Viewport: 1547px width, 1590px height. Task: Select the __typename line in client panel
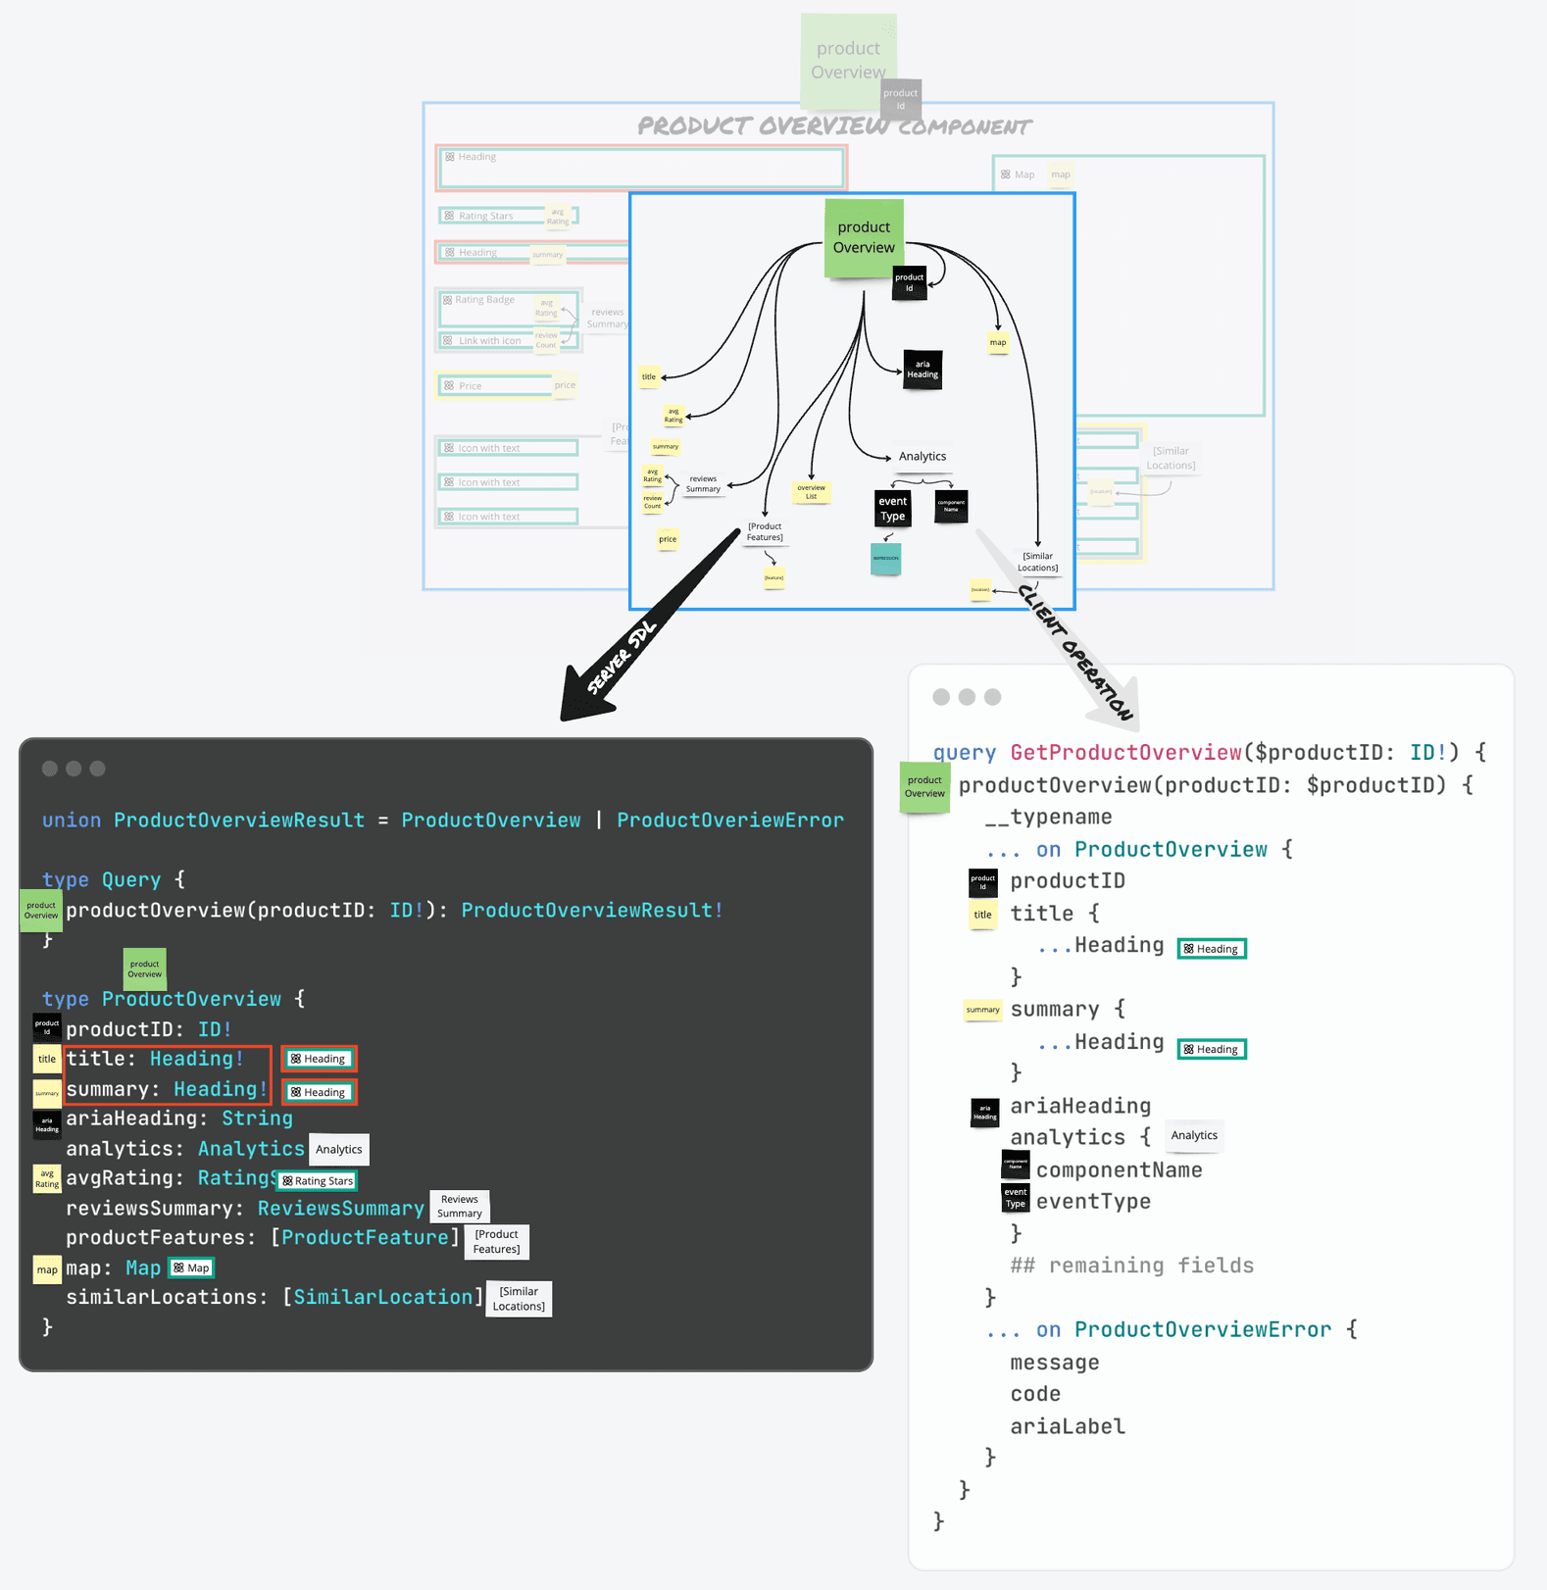[x=1048, y=818]
